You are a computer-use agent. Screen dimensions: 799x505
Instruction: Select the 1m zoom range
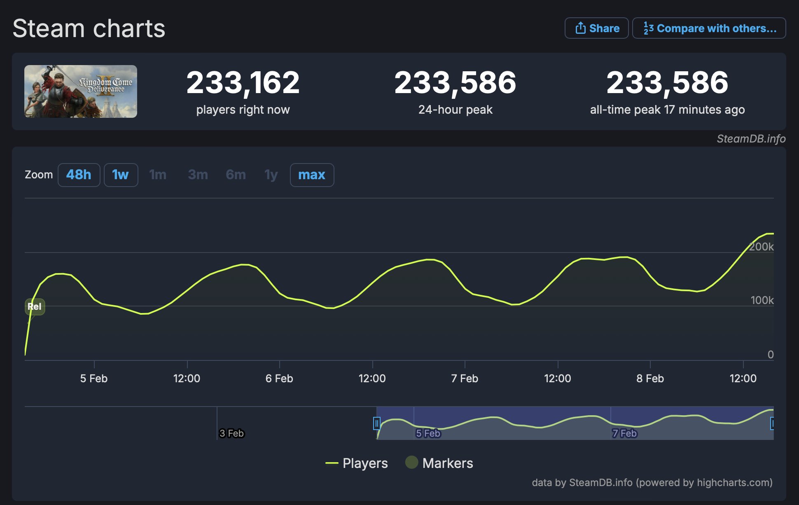pyautogui.click(x=158, y=175)
